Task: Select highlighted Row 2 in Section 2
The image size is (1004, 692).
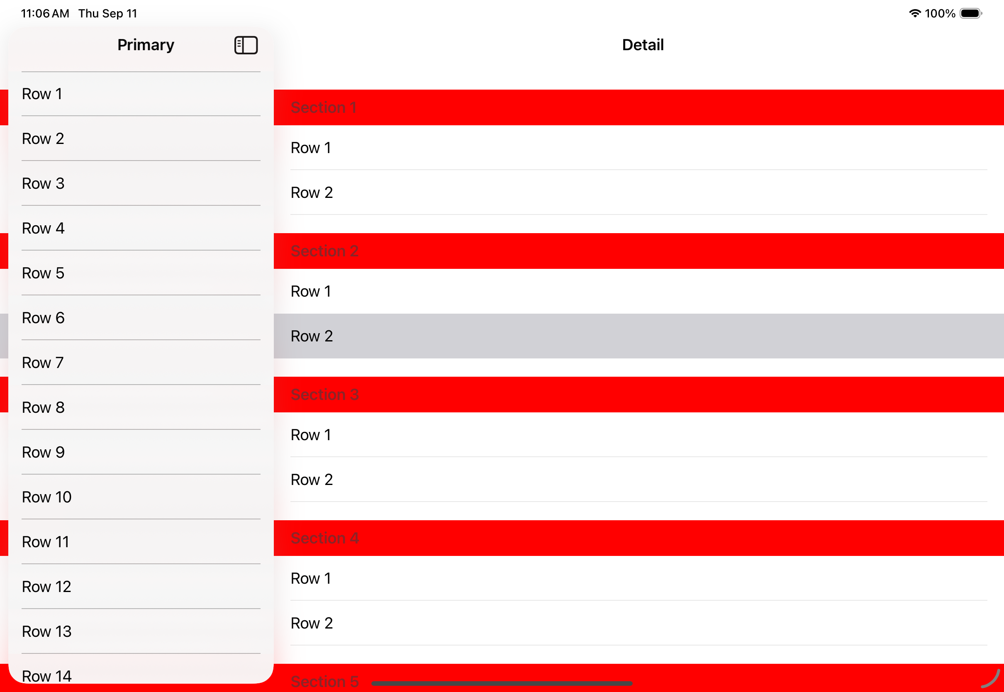Action: tap(638, 336)
